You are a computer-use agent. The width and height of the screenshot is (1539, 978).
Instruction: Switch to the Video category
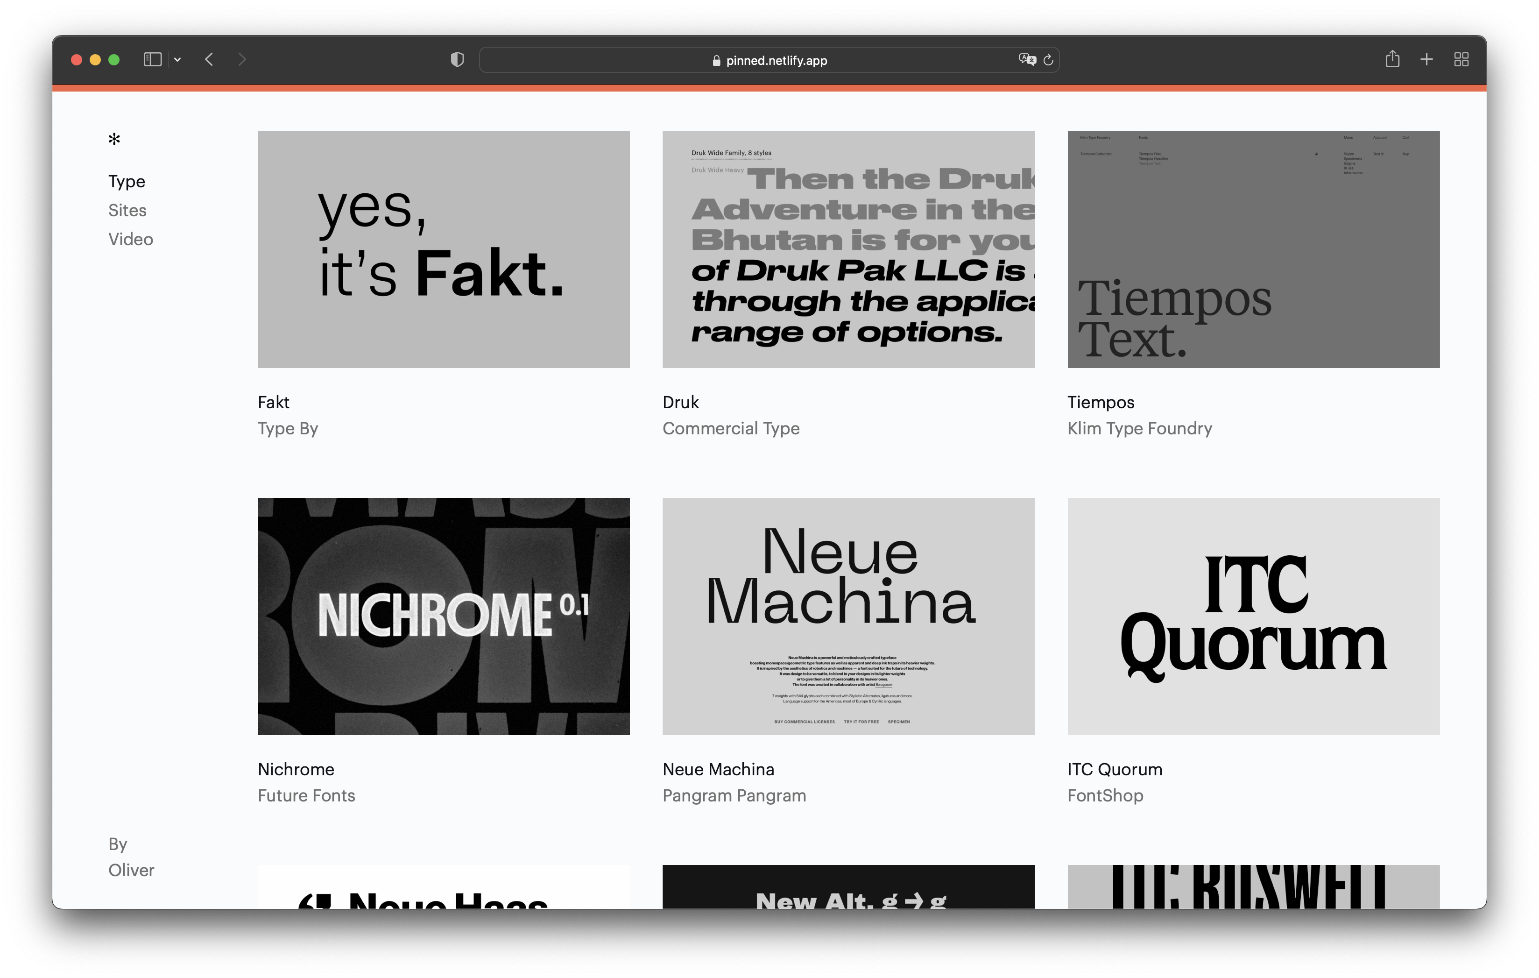coord(130,239)
